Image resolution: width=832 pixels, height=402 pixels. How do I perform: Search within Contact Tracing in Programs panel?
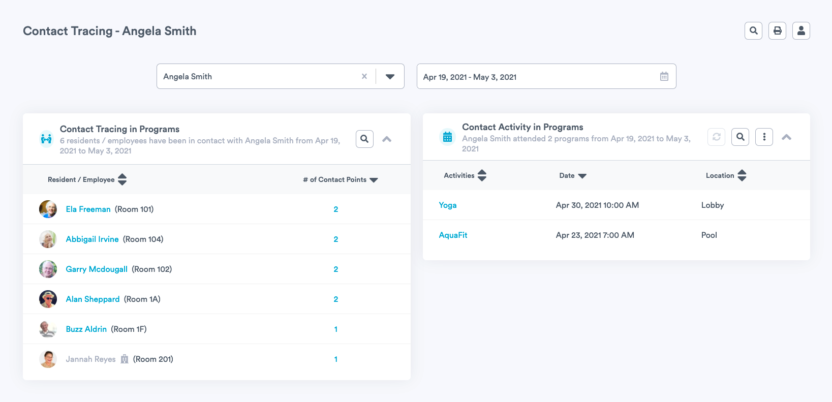[364, 139]
